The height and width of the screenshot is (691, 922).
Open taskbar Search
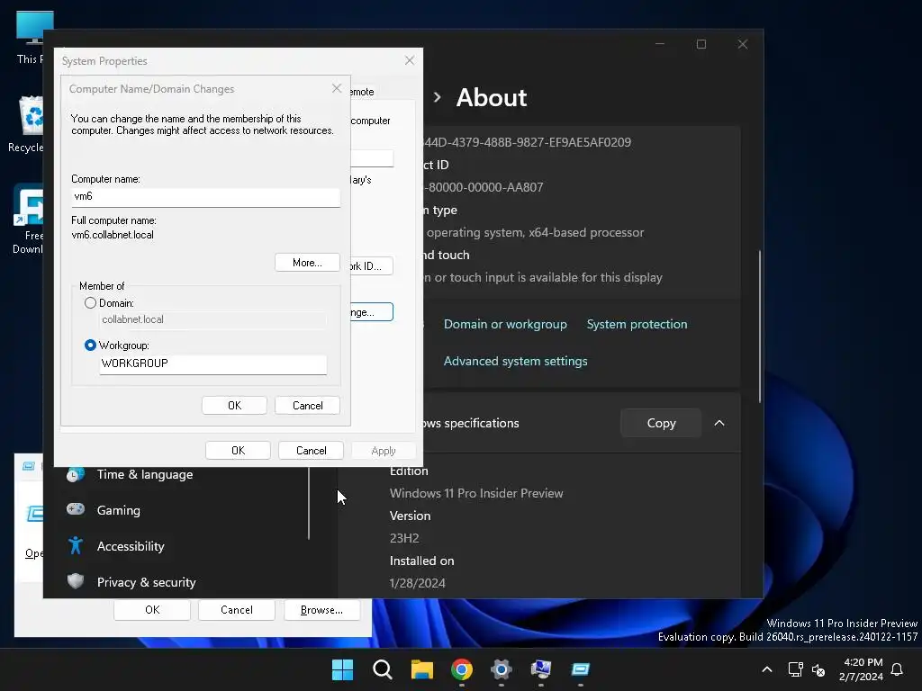tap(382, 669)
